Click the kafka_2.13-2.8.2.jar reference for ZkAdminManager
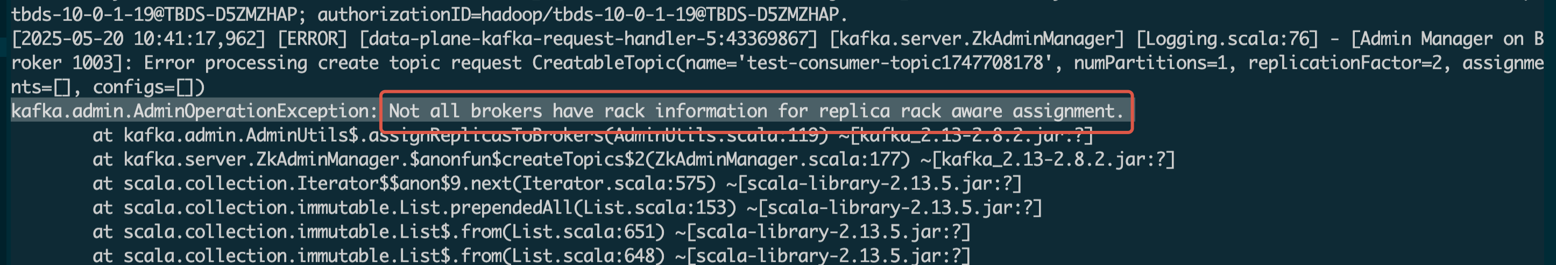Screen dimensions: 1556x265 tap(1051, 160)
